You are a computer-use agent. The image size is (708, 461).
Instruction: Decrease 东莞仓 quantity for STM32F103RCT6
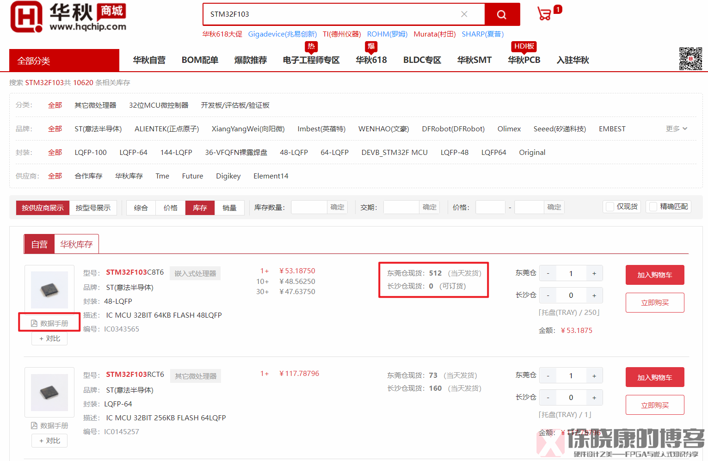pyautogui.click(x=548, y=376)
